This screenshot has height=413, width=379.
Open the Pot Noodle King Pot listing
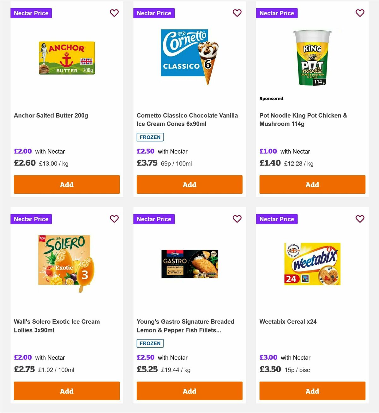coord(303,119)
